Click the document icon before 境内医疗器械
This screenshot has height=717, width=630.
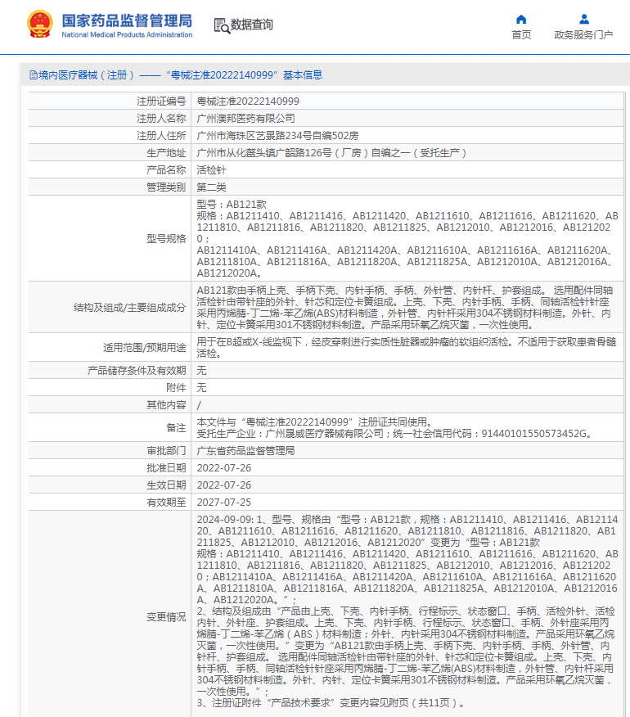(33, 75)
